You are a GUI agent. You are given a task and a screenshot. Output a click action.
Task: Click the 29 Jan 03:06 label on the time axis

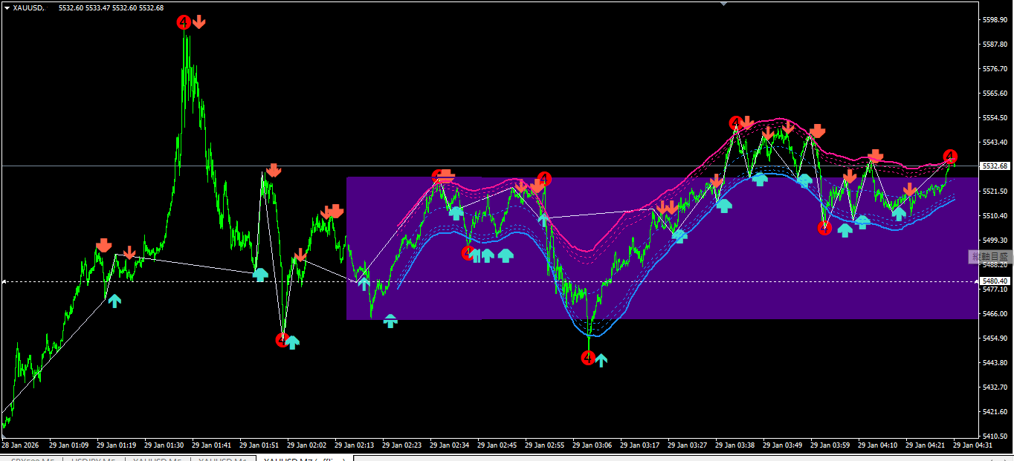pyautogui.click(x=592, y=445)
